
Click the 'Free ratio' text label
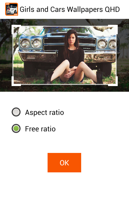click(x=40, y=129)
